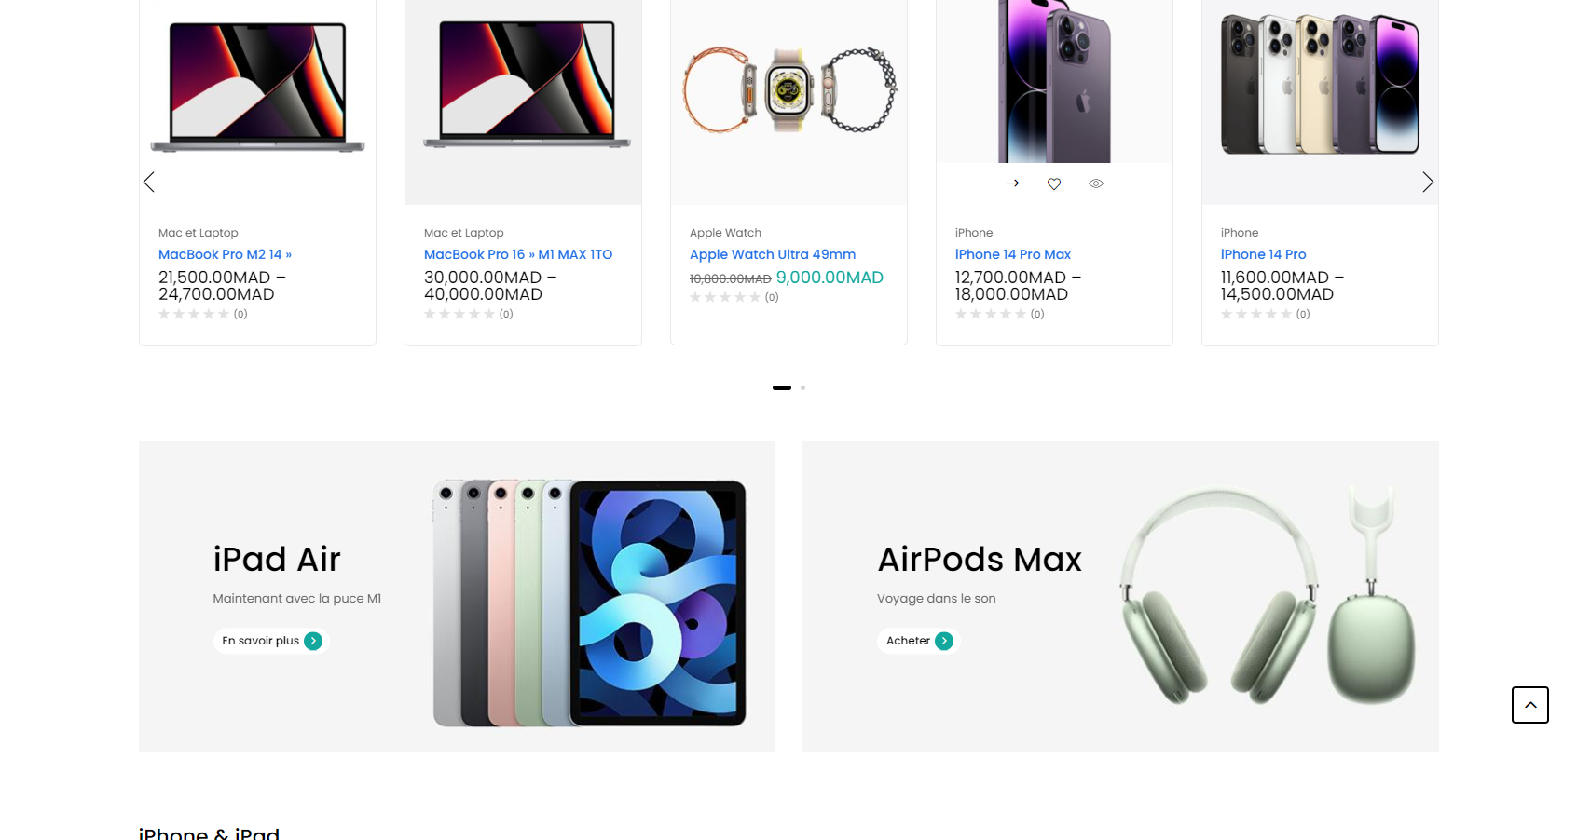Open Apple Watch Ultra 49mm product
Viewport: 1577px width, 840px height.
click(773, 254)
